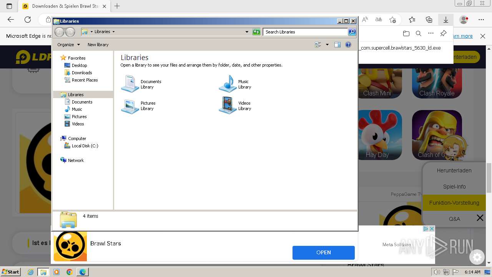Click the Edge profile avatar icon

pyautogui.click(x=464, y=20)
